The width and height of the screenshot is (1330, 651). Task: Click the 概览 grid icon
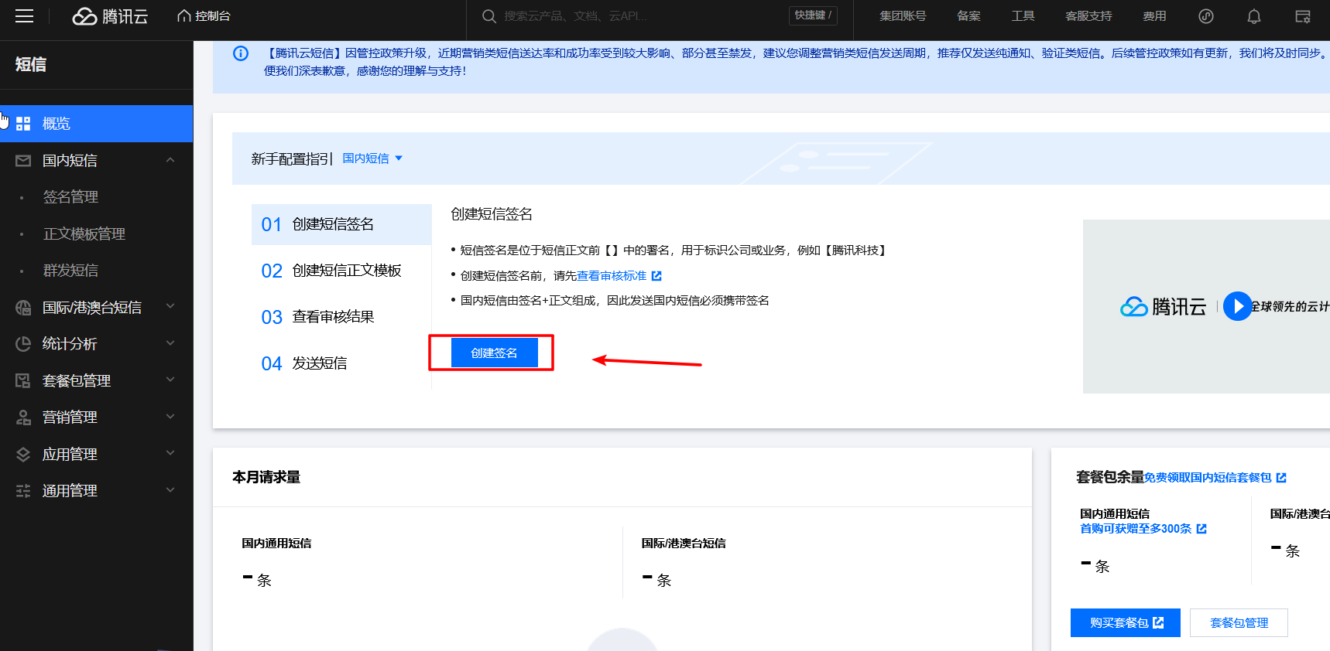pyautogui.click(x=23, y=124)
